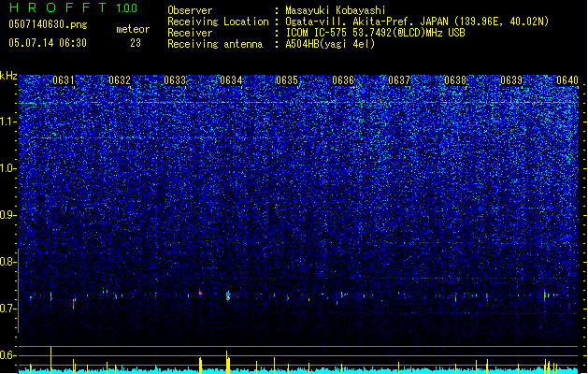The width and height of the screenshot is (588, 374).
Task: Click the HROFFT 1.0.0 title text
Action: [74, 7]
